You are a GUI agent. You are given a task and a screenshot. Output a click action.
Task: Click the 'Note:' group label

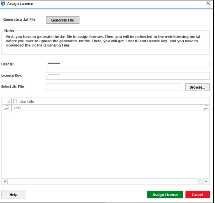9,31
